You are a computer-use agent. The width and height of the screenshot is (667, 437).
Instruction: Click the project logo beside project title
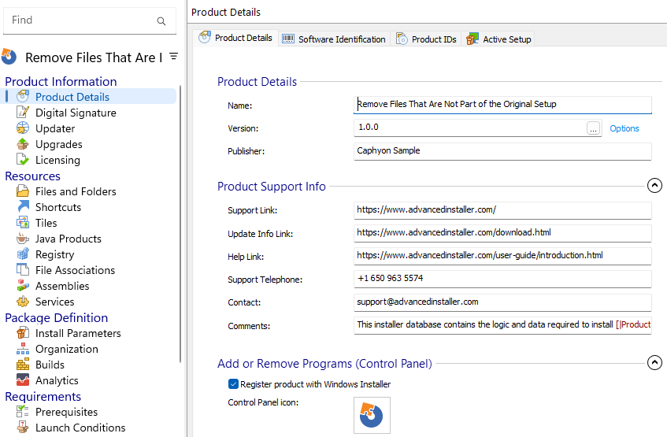(9, 57)
